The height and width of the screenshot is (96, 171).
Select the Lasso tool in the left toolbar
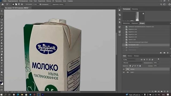[2, 17]
